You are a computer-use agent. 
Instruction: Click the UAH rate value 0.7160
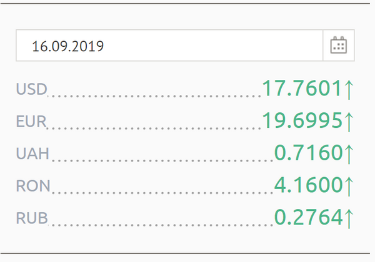coord(309,152)
